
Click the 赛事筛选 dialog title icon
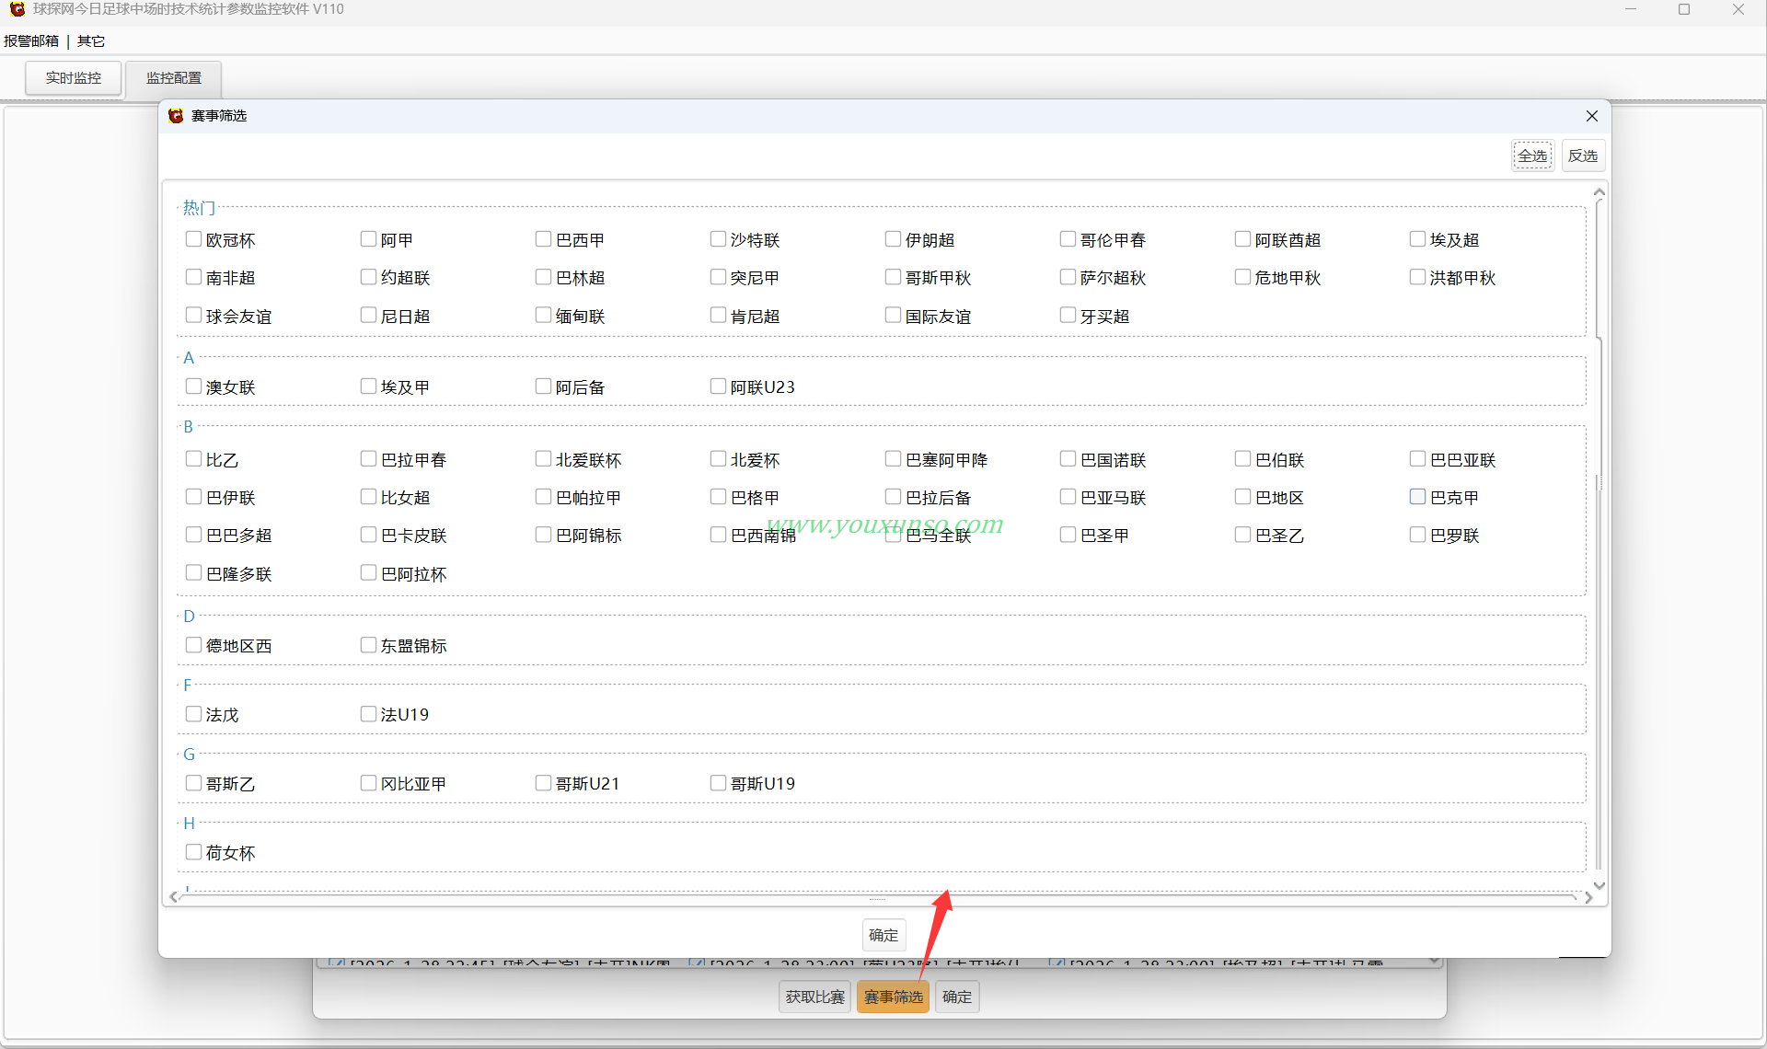176,116
